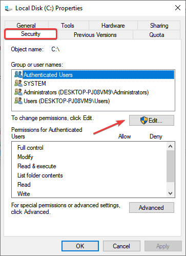The width and height of the screenshot is (186, 256).
Task: Click the Authenticated Users group icon
Action: click(18, 74)
